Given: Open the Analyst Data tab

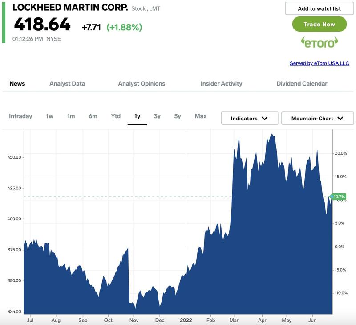Looking at the screenshot, I should pyautogui.click(x=67, y=83).
